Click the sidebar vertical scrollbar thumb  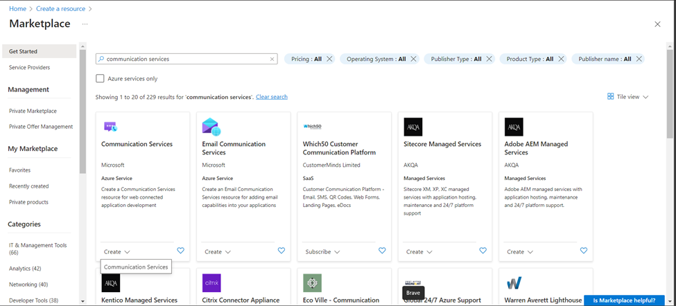(x=83, y=111)
